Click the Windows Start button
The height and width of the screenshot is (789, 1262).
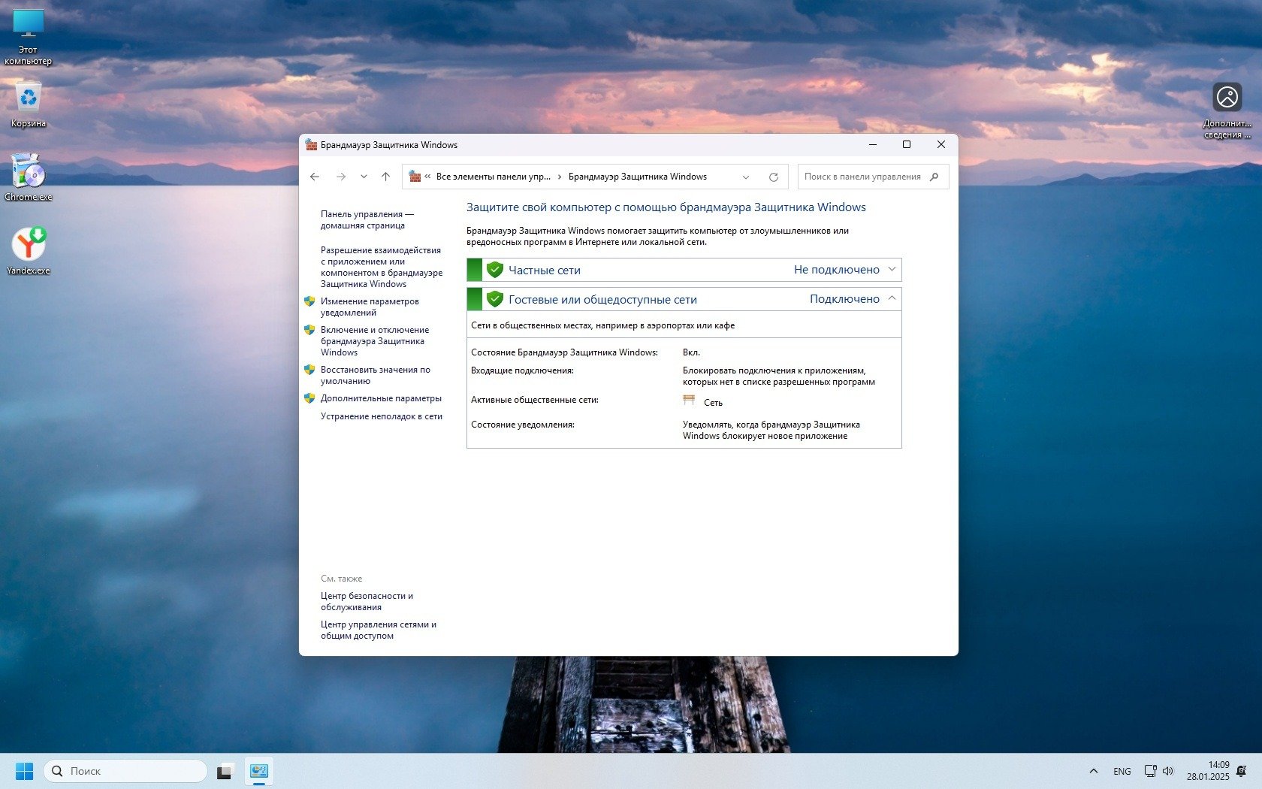(24, 771)
